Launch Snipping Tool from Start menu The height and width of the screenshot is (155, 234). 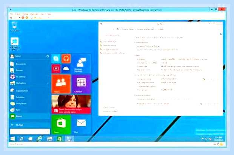(29, 91)
